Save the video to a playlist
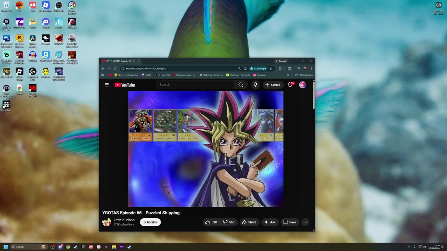 pos(290,222)
